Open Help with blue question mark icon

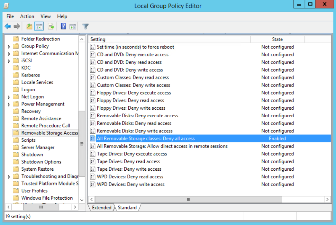click(63, 26)
